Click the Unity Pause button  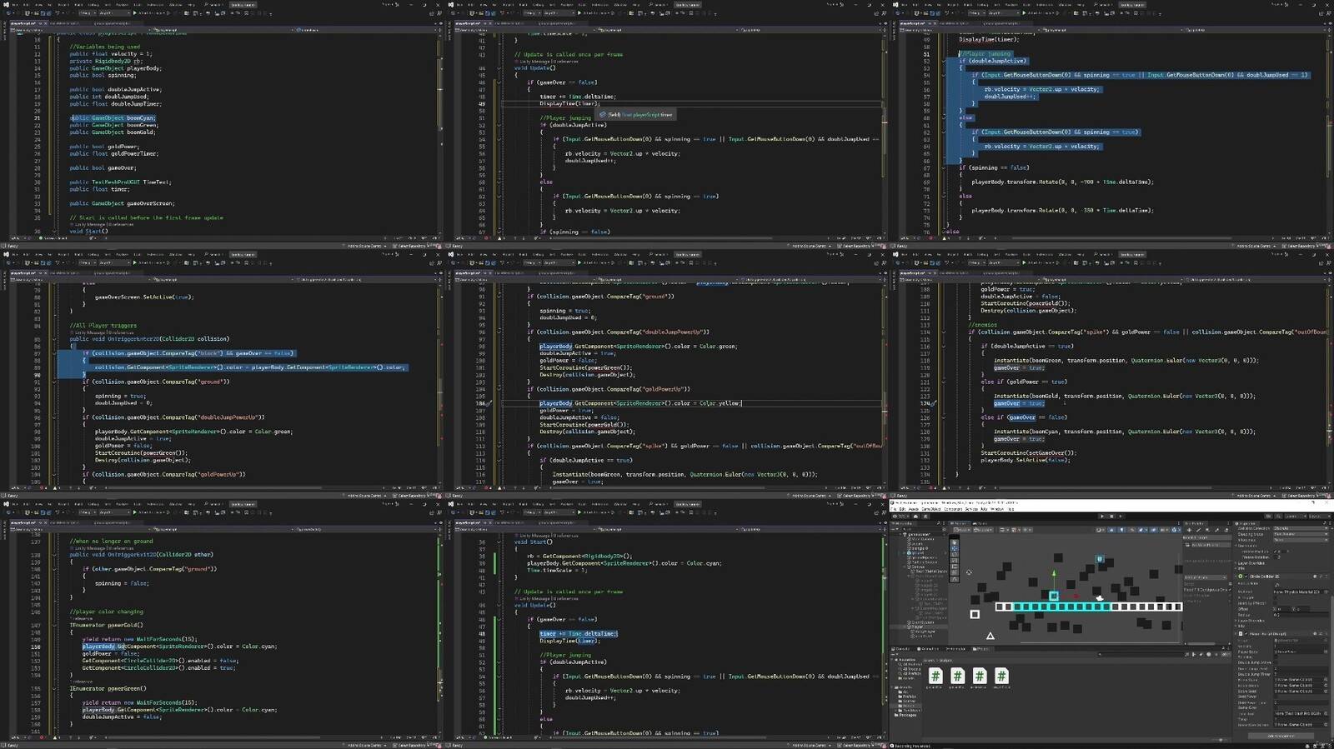point(1111,517)
